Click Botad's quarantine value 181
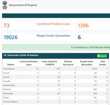110x105 pixels. [x=95, y=98]
